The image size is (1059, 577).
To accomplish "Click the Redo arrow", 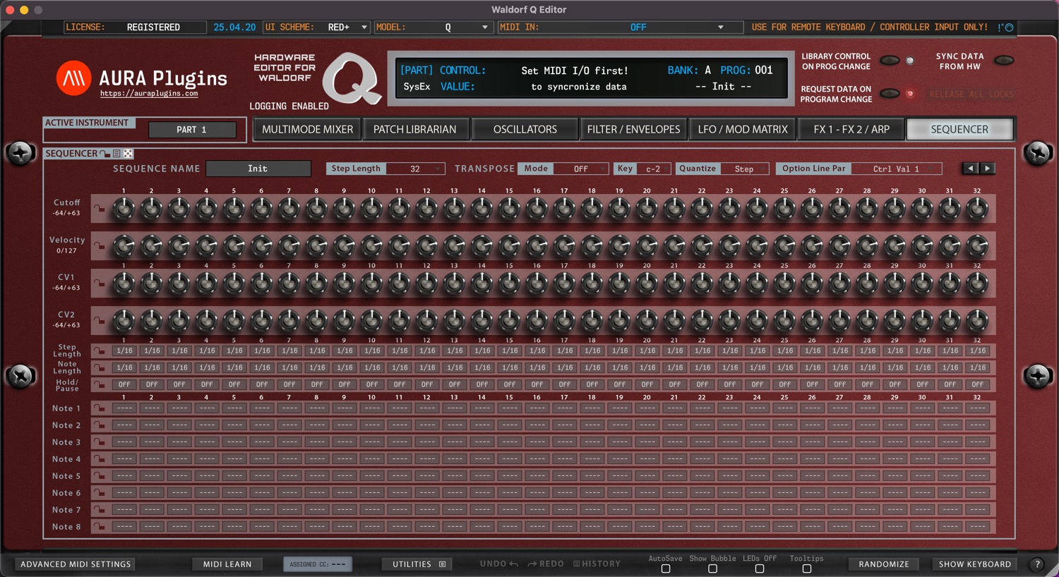I will 532,564.
